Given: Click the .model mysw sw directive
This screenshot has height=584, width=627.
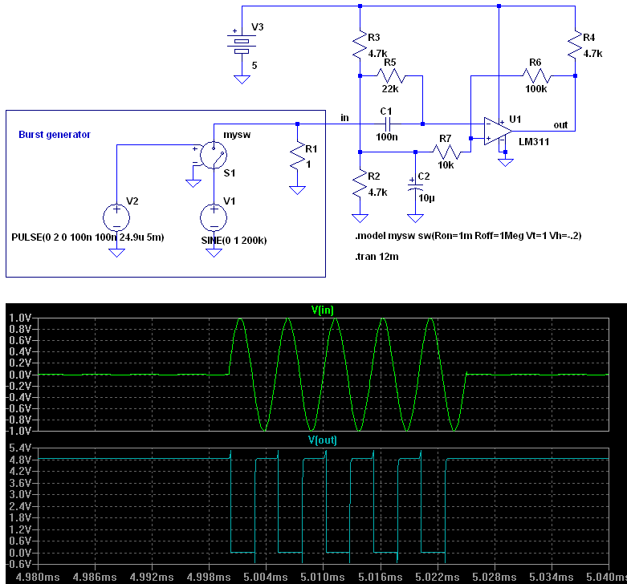Looking at the screenshot, I should click(x=468, y=236).
